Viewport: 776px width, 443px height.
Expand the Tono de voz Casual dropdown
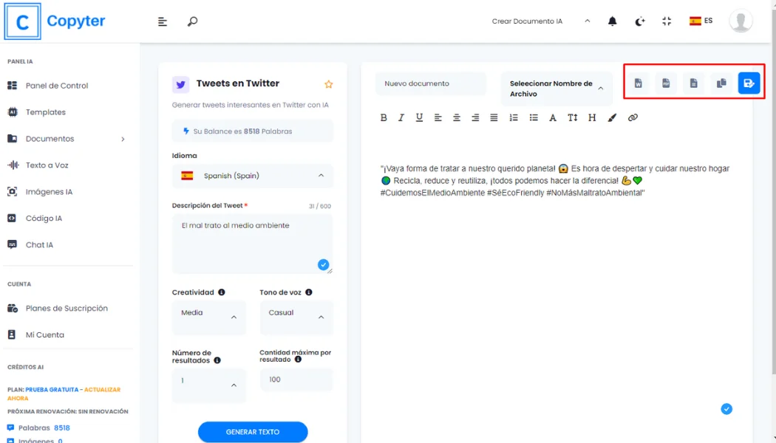pyautogui.click(x=296, y=317)
